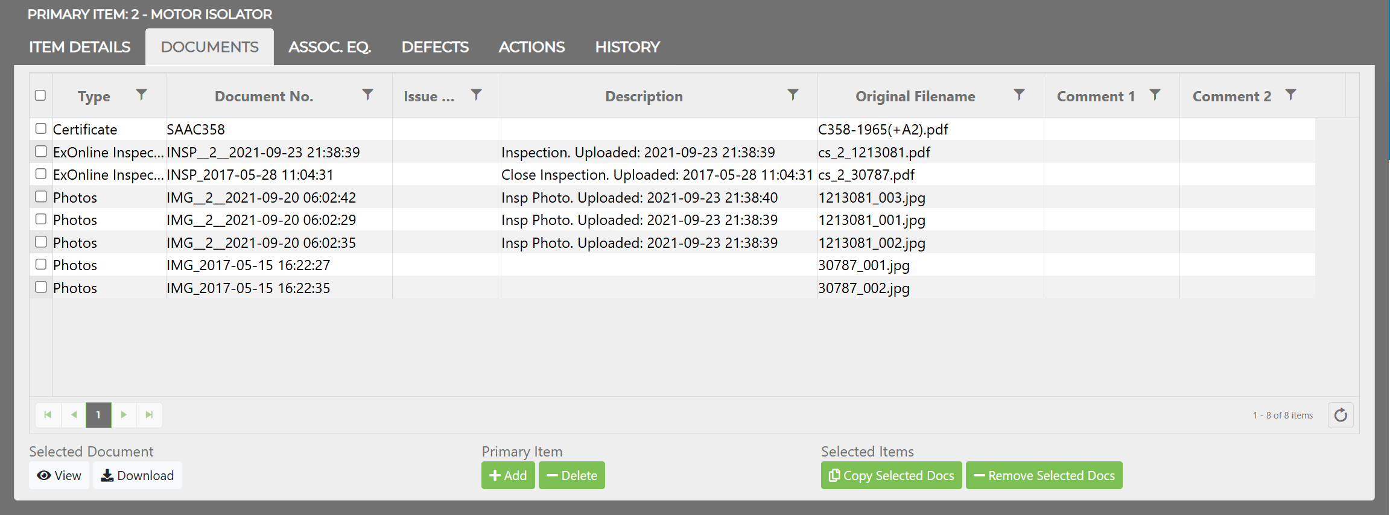The width and height of the screenshot is (1390, 515).
Task: Open the Assoc. Eq. tab
Action: point(329,47)
